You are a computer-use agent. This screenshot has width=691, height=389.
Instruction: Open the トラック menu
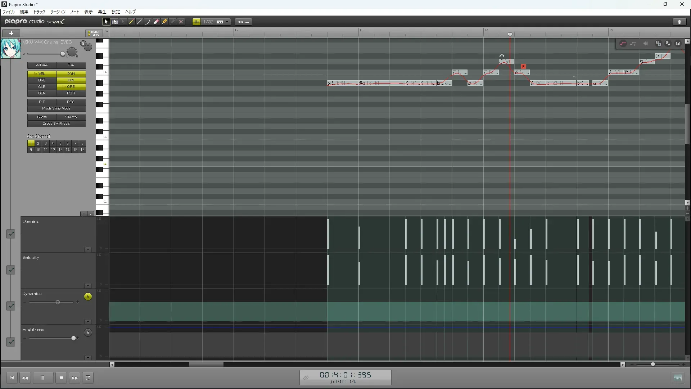tap(39, 12)
